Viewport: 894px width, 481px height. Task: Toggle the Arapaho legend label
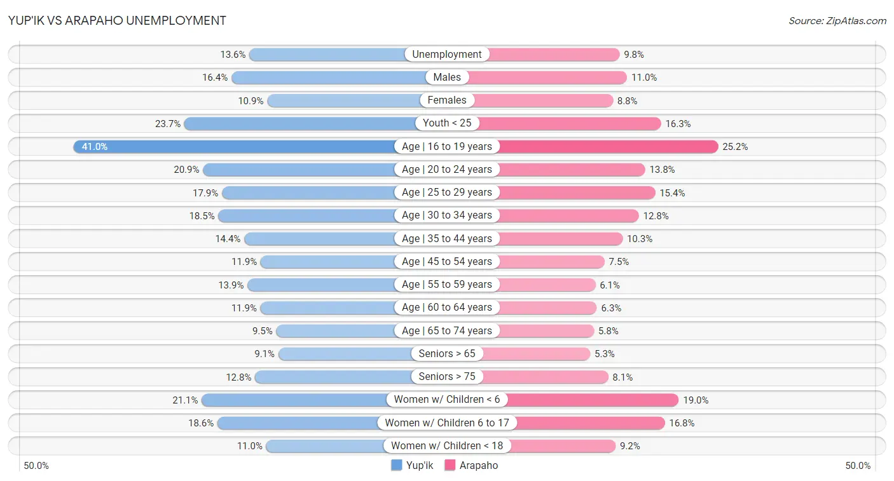(479, 465)
